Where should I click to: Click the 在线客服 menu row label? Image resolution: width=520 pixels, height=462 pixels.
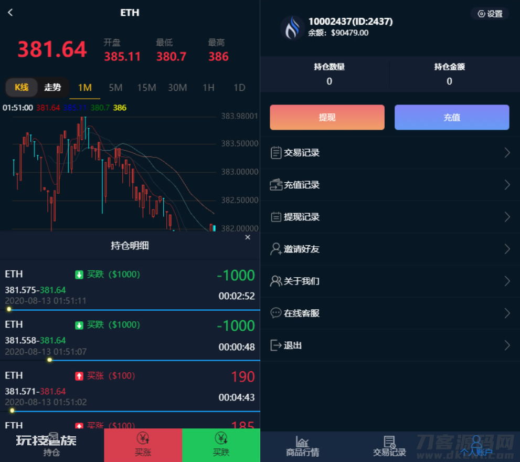302,313
